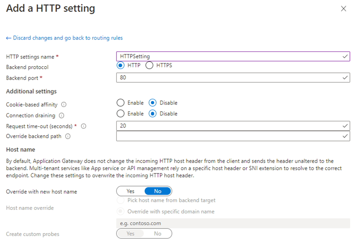Screen dimensions: 356x249
Task: Set Override with new host name to No
Action: [x=158, y=191]
